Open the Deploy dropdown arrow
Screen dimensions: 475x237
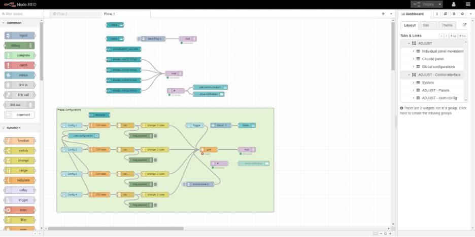(x=439, y=4)
